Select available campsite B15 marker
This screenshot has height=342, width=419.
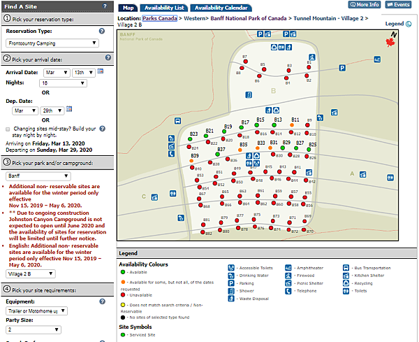[x=257, y=125]
